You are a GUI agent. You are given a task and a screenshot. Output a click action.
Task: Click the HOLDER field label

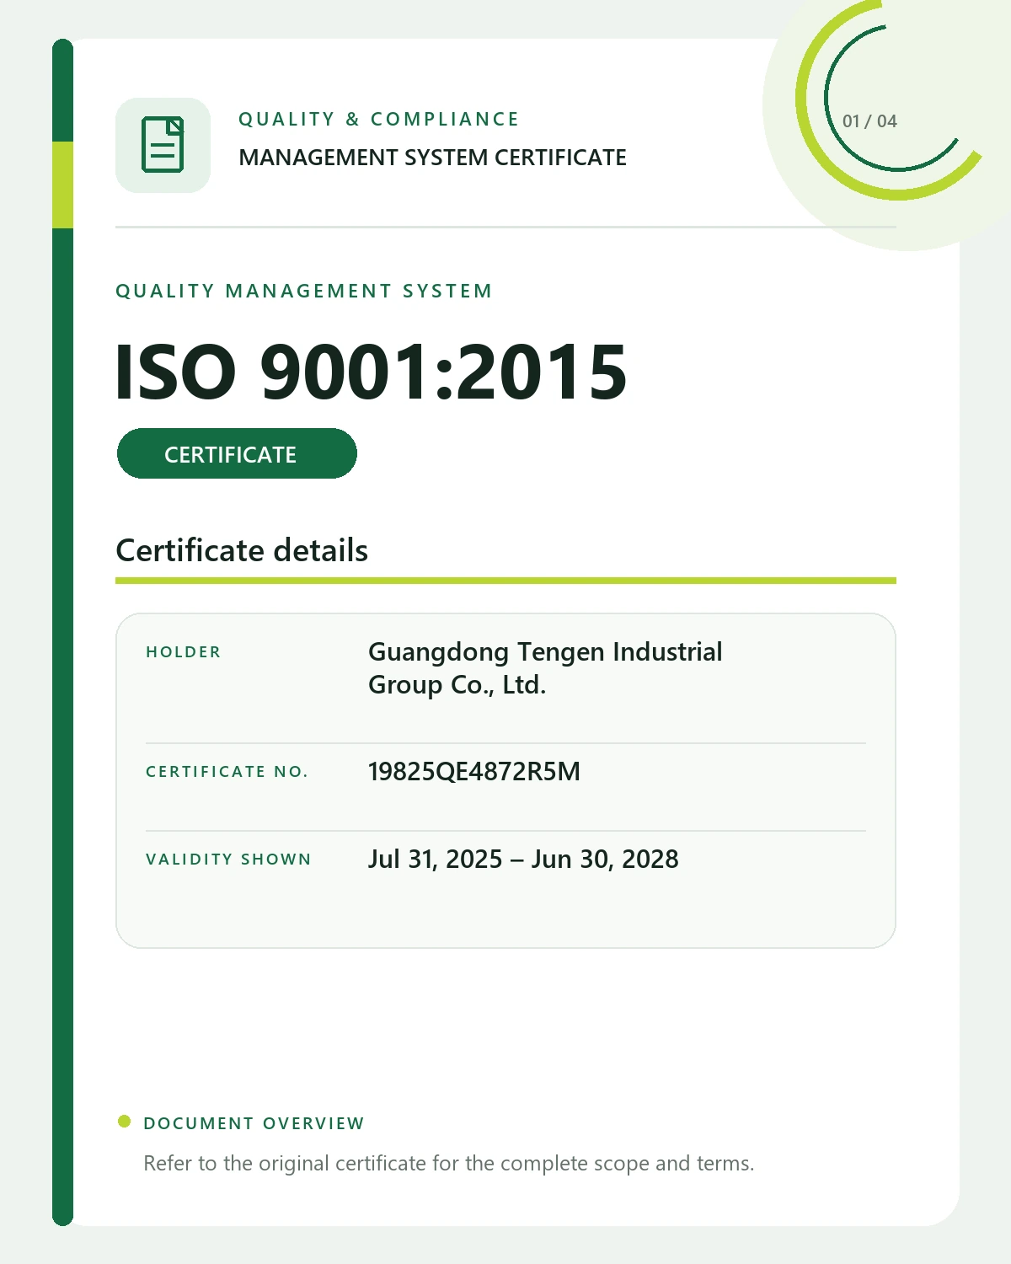click(183, 652)
